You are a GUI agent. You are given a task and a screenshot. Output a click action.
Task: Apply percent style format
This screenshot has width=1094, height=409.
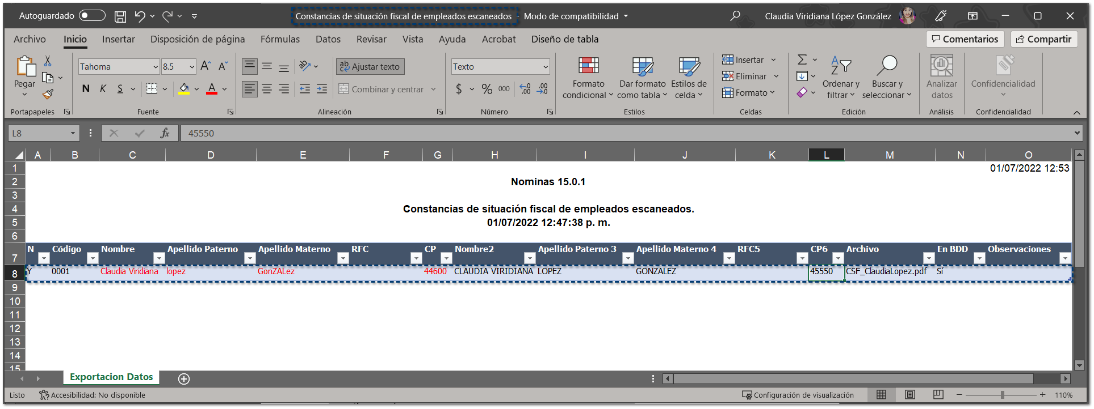(x=487, y=89)
